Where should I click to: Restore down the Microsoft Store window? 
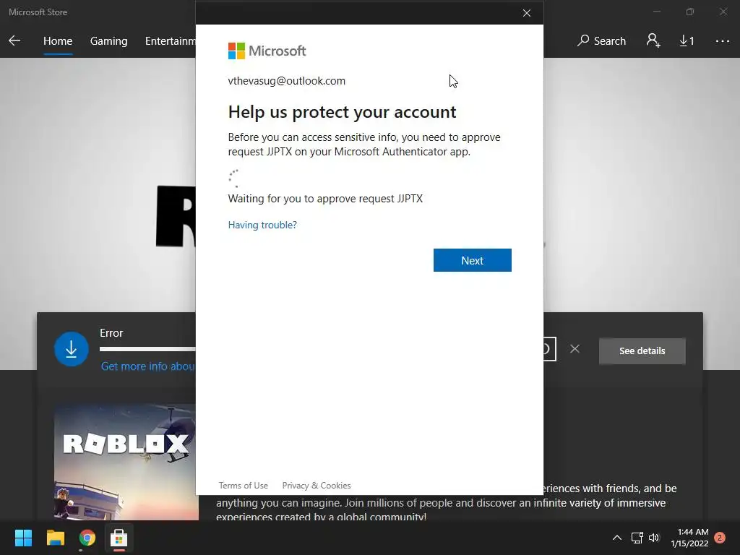tap(690, 12)
